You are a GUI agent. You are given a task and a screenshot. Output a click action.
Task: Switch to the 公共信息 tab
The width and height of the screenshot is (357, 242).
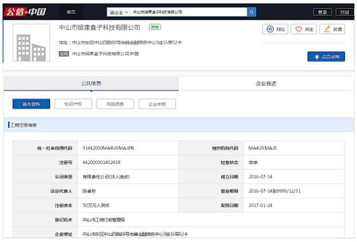[x=91, y=84]
